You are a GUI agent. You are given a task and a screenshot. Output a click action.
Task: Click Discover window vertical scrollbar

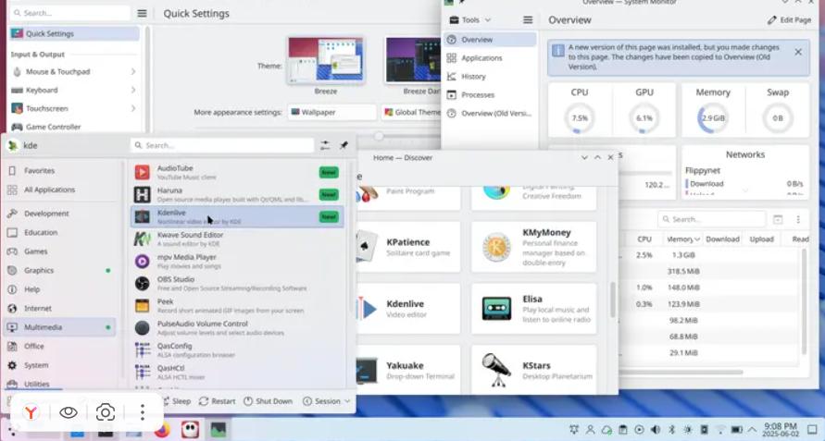coord(612,300)
